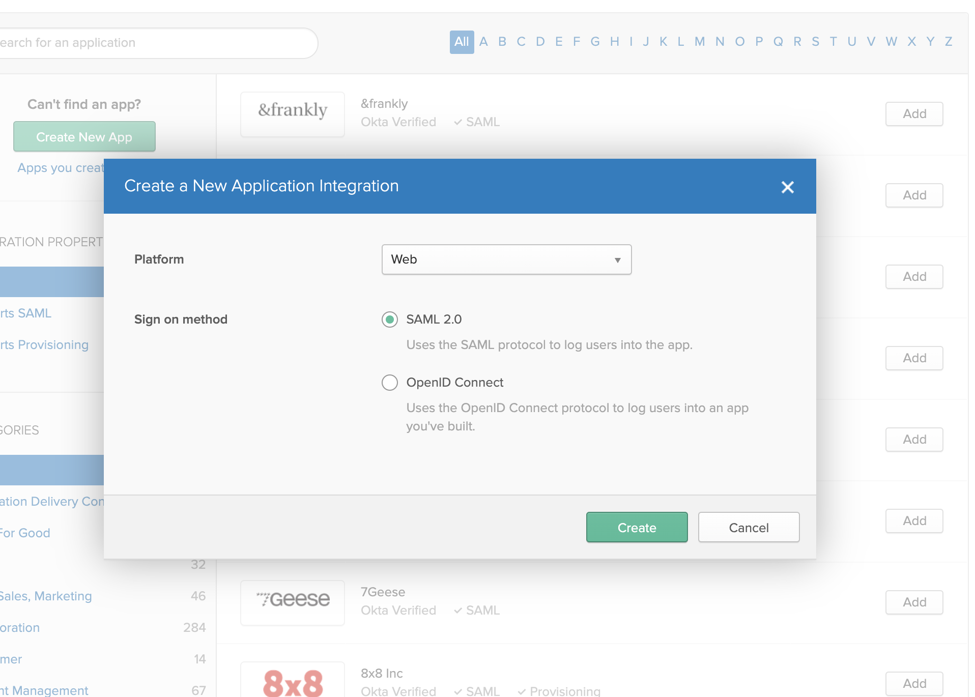The width and height of the screenshot is (975, 697).
Task: Choose OpenID Connect as sign on method
Action: (390, 382)
